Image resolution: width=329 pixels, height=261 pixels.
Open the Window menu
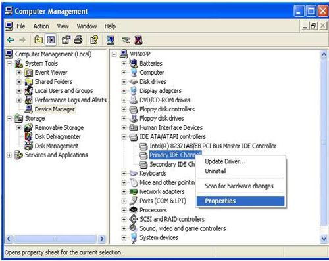pos(87,26)
